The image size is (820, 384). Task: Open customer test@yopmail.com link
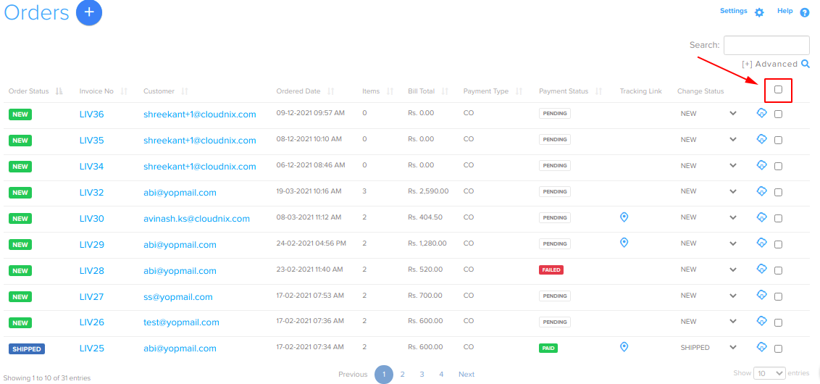pos(182,322)
